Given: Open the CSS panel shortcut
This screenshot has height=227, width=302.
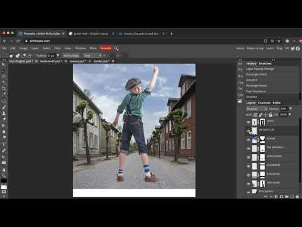Looking at the screenshot, I should tap(240, 95).
